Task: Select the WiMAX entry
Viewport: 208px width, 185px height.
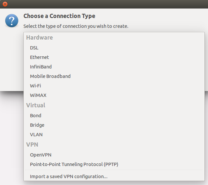Action: (38, 95)
